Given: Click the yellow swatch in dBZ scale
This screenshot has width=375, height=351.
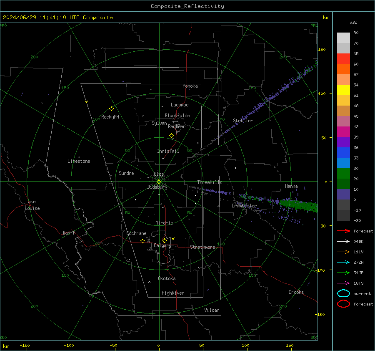Looking at the screenshot, I should click(343, 90).
